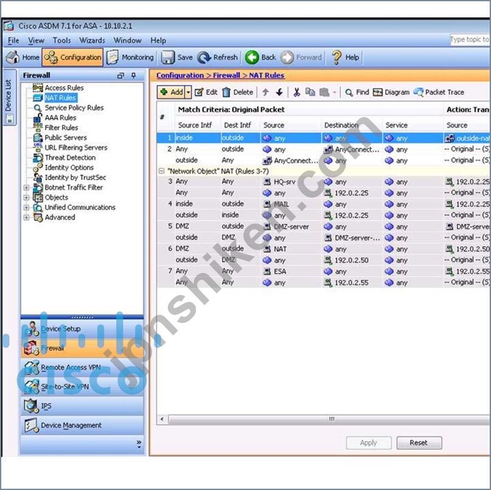Click the Home toolbar button
Viewport: 491px width, 490px height.
coord(23,57)
